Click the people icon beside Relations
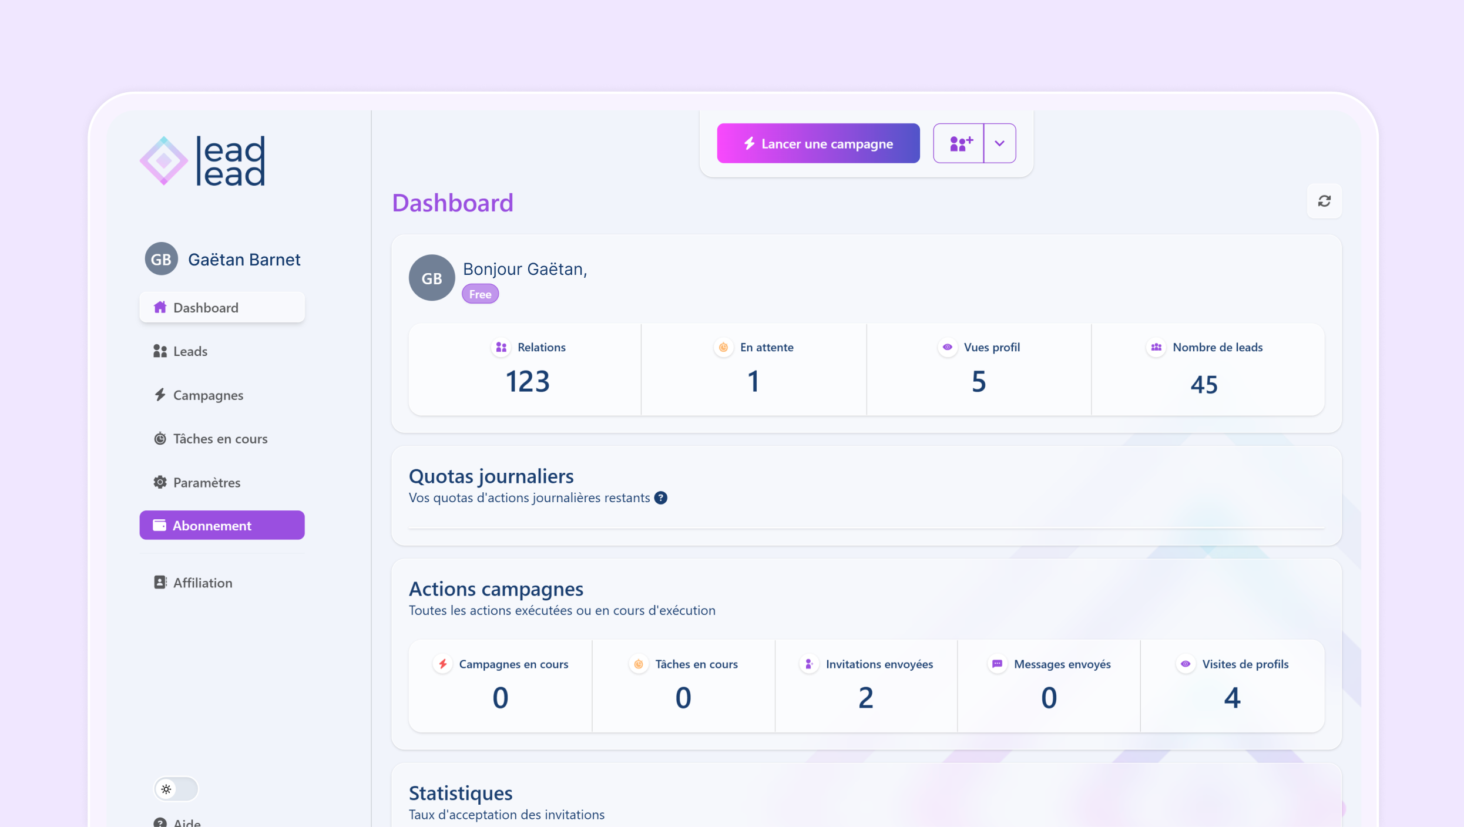This screenshot has height=827, width=1464. click(501, 347)
